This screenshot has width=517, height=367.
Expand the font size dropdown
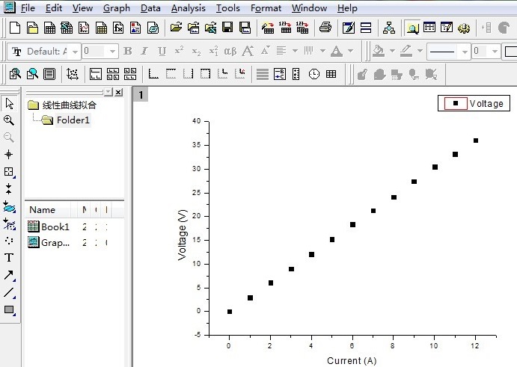point(112,52)
